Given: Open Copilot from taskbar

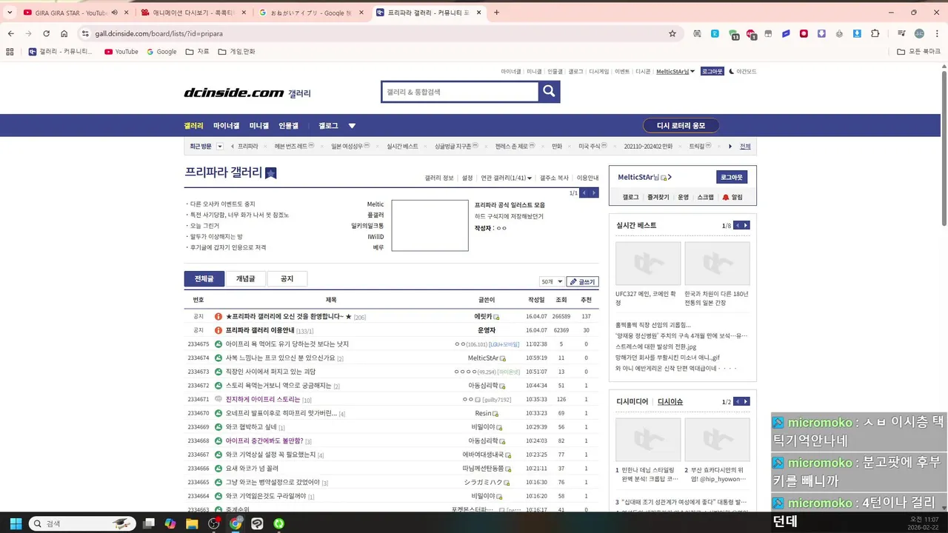Looking at the screenshot, I should 170,523.
